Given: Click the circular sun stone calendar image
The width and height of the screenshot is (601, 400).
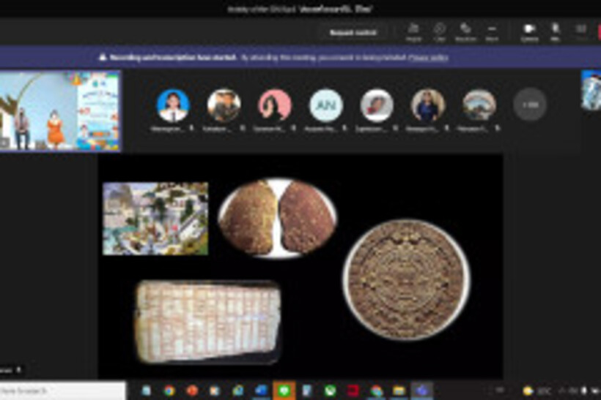Looking at the screenshot, I should pos(407,279).
